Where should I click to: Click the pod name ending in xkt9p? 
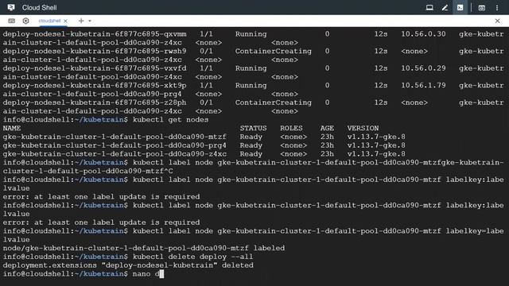[x=95, y=86]
